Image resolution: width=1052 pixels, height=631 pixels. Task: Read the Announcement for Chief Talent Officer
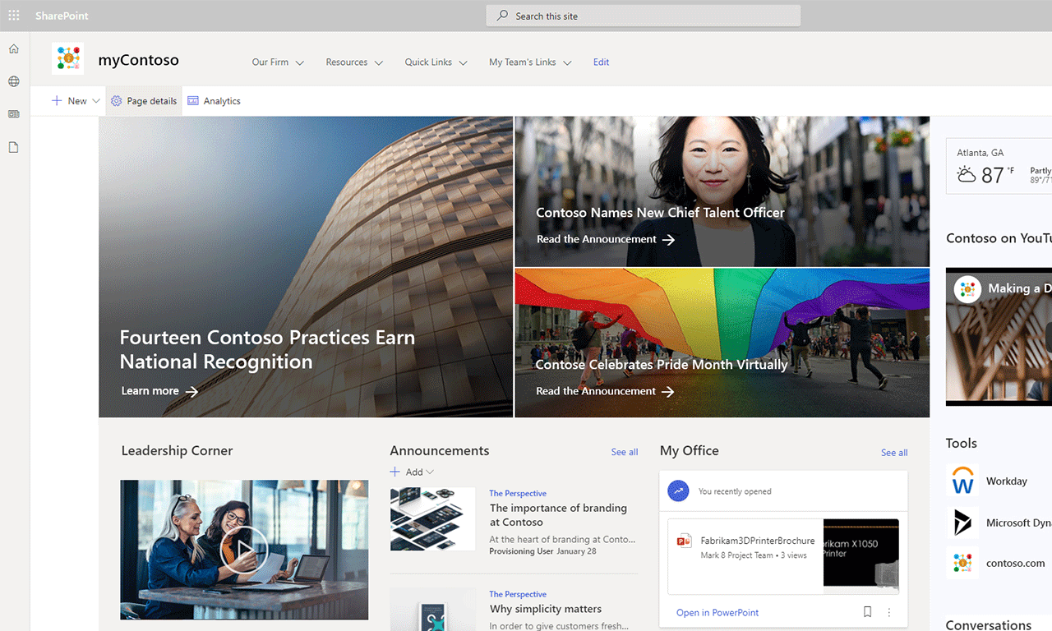[597, 239]
